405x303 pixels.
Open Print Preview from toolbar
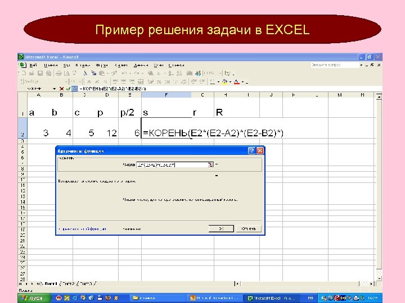(x=66, y=73)
